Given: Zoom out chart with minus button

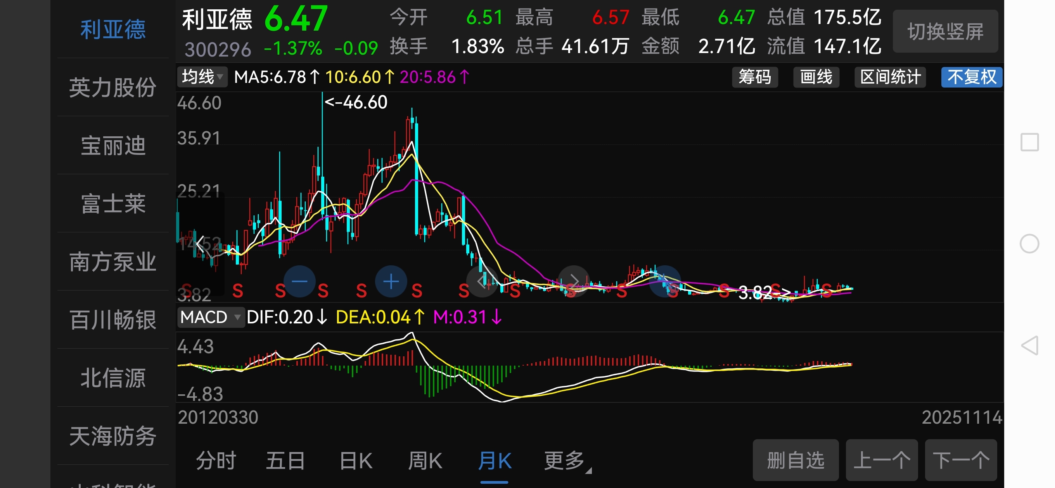Looking at the screenshot, I should point(299,282).
